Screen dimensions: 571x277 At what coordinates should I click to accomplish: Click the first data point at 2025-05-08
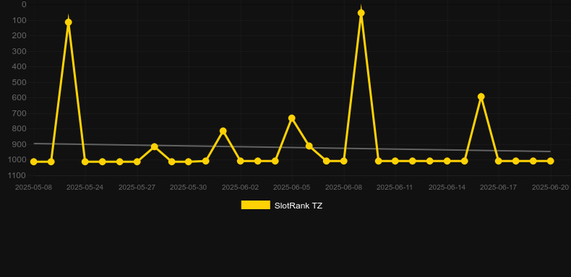coord(34,162)
